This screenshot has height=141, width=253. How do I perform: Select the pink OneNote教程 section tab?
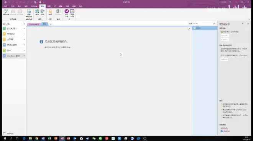pyautogui.click(x=34, y=24)
